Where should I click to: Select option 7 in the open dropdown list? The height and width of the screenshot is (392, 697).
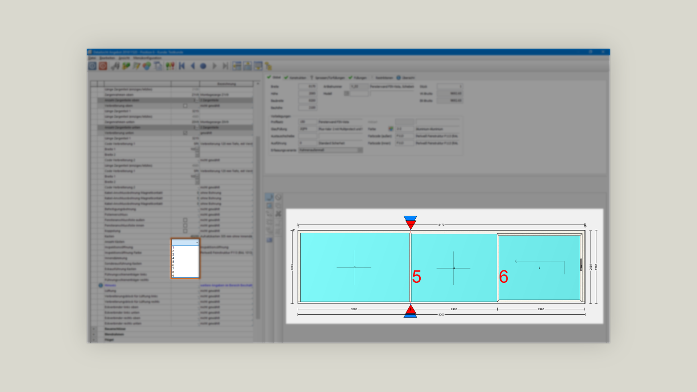[185, 269]
